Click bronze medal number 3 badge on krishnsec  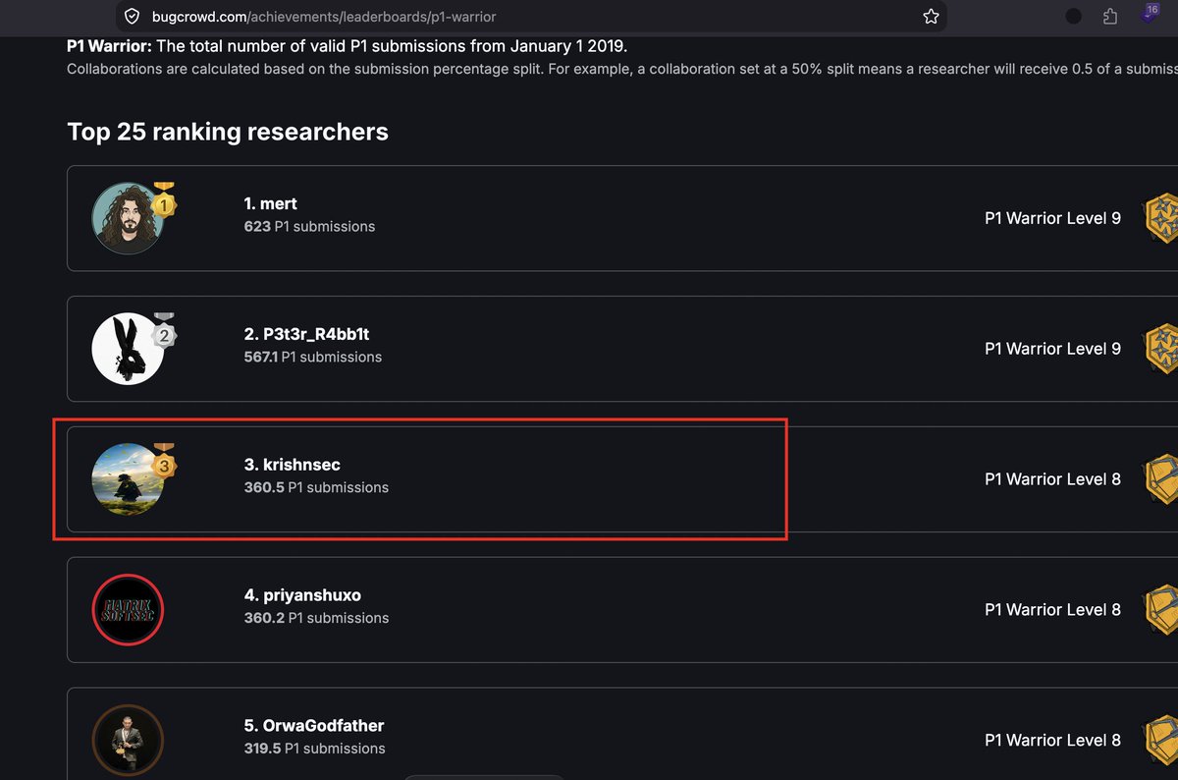click(x=164, y=463)
